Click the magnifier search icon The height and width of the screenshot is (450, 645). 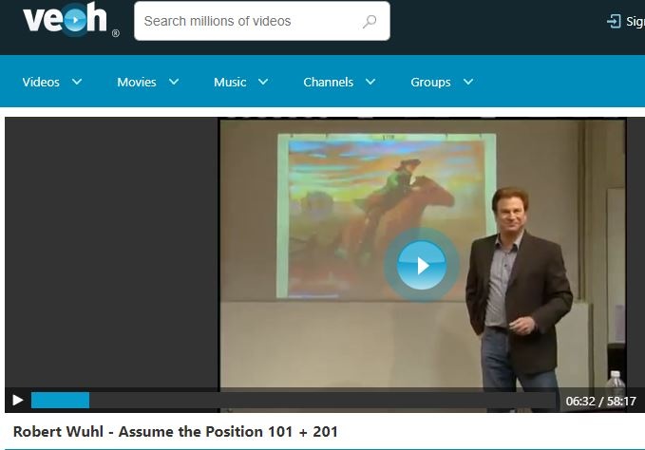[370, 21]
